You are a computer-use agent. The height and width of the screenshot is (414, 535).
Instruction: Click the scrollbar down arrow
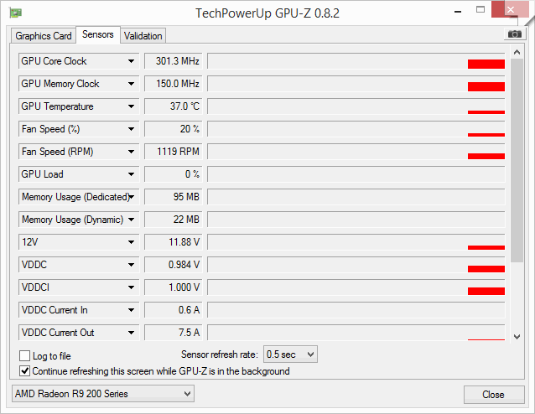tap(517, 337)
